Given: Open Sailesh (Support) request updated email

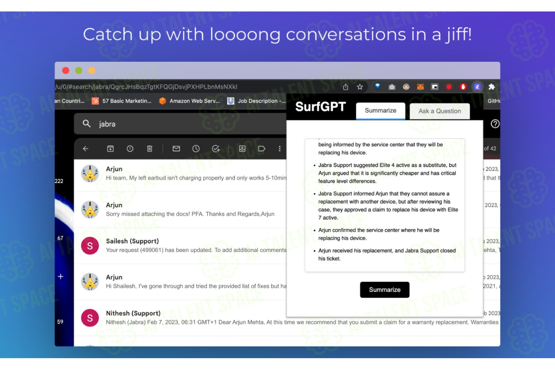Looking at the screenshot, I should coord(180,246).
